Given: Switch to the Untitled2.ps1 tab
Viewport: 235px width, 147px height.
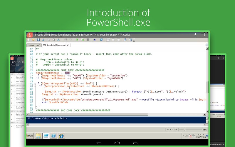Looking at the screenshot, I should click(34, 45).
